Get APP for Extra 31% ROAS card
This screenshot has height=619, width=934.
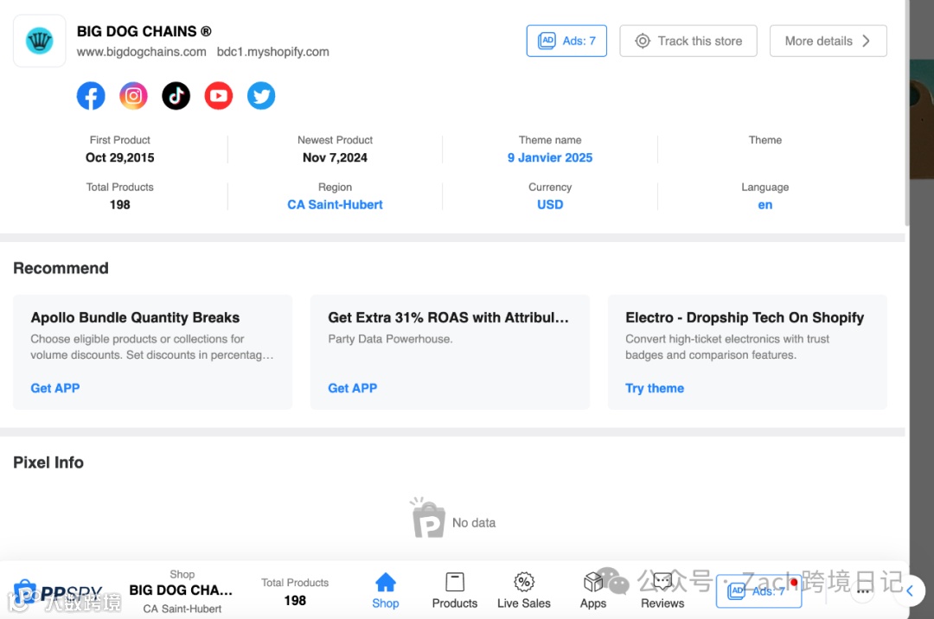[352, 388]
